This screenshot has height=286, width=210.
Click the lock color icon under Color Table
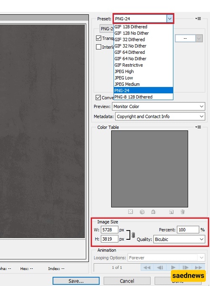click(x=153, y=212)
